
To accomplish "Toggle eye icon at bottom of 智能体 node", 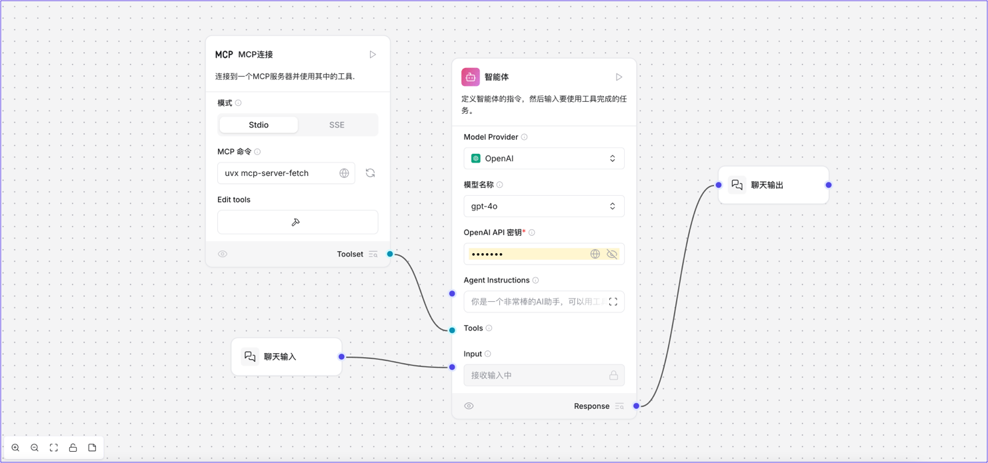I will [469, 406].
